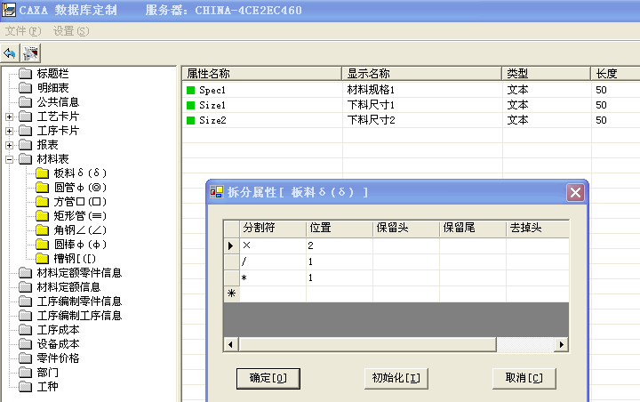Click the green marker beside Spec1
The width and height of the screenshot is (640, 402).
click(189, 91)
